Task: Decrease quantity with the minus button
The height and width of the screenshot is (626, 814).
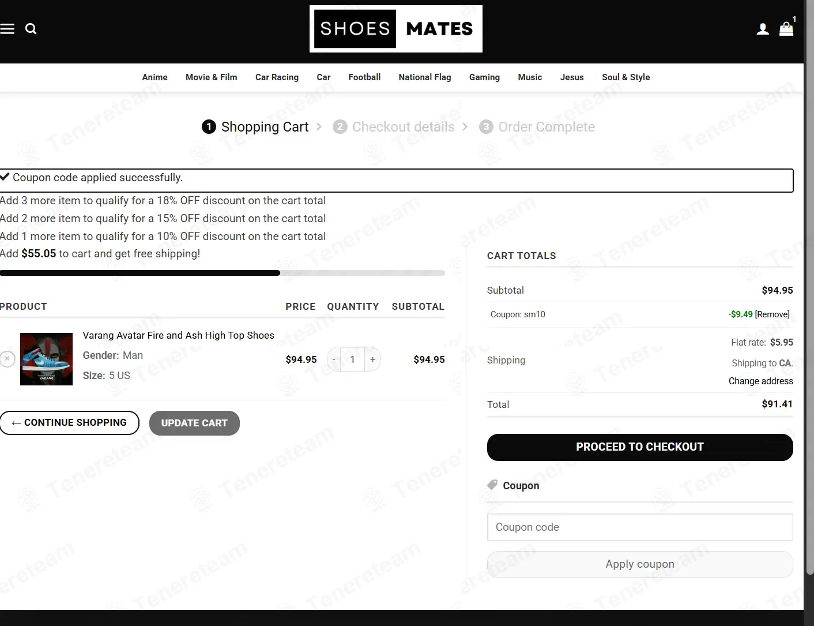Action: (x=334, y=359)
